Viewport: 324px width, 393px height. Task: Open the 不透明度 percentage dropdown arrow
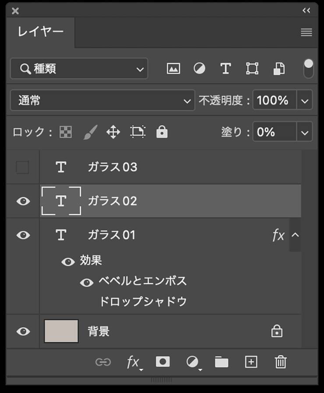[305, 101]
